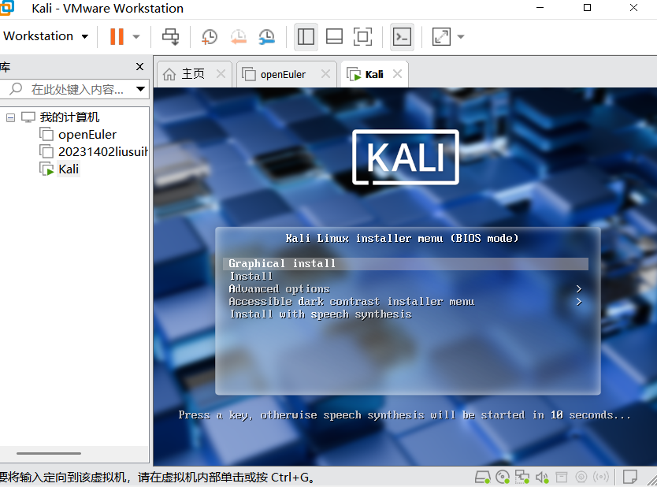This screenshot has height=487, width=657.
Task: Select the 20231402liusuih VM entry
Action: point(103,152)
